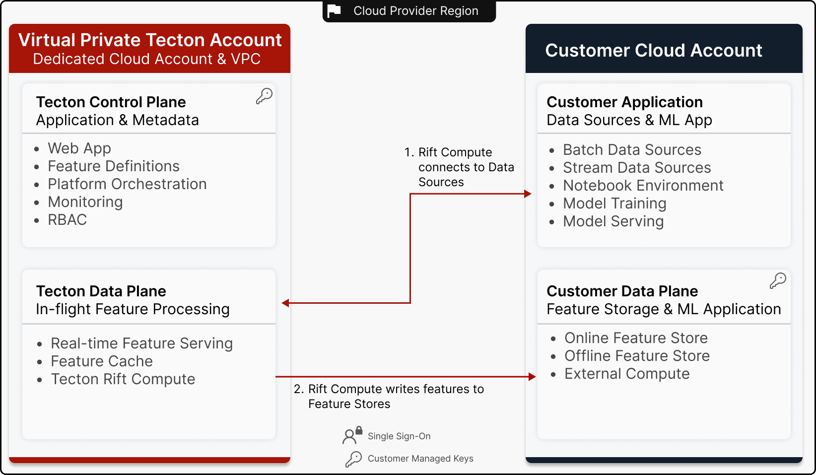The width and height of the screenshot is (816, 475).
Task: Click the Monitoring bullet item
Action: point(85,202)
